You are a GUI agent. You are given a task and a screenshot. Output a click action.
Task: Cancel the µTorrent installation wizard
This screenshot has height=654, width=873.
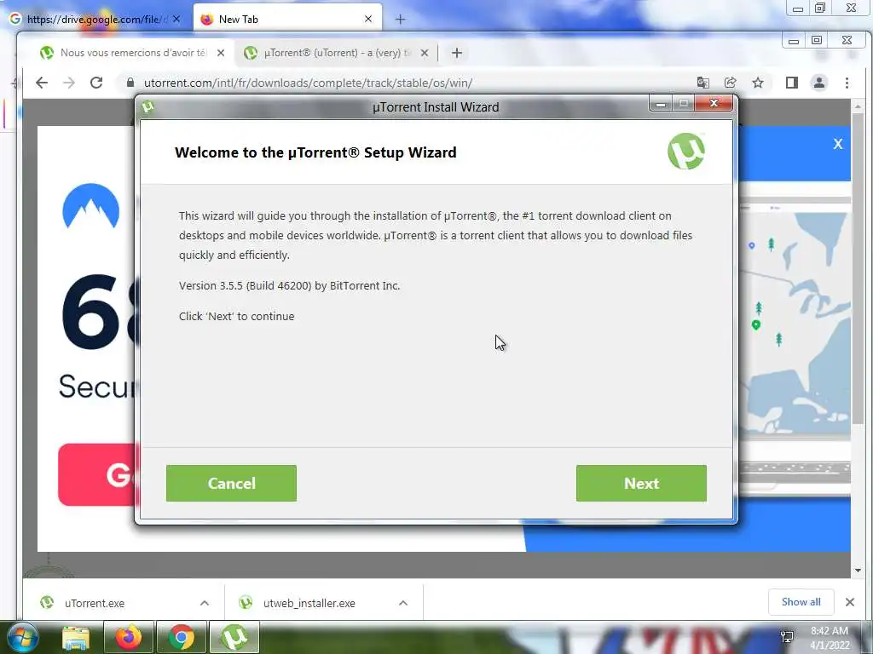pyautogui.click(x=231, y=484)
